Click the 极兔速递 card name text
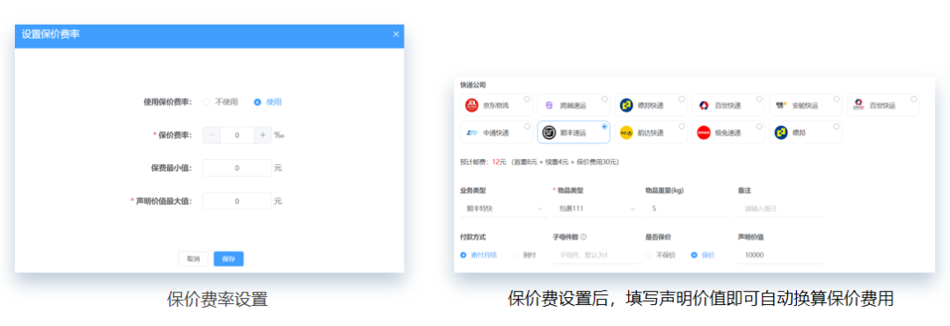The height and width of the screenshot is (326, 950). 727,133
